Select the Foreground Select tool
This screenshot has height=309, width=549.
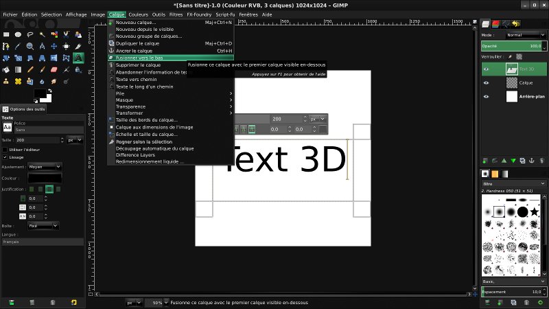[78, 34]
